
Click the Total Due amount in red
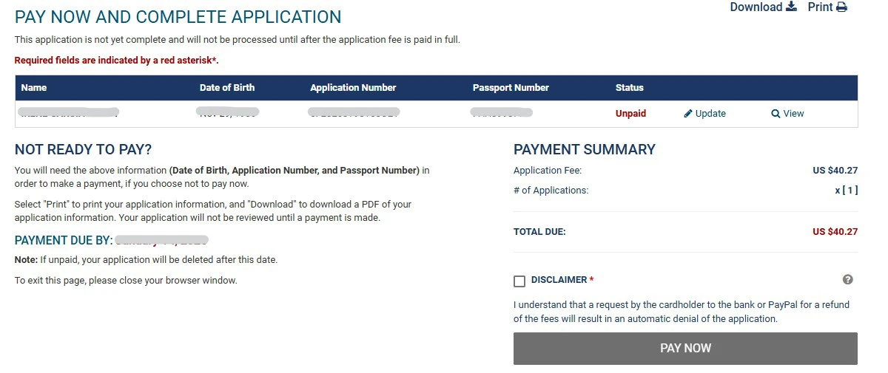835,232
